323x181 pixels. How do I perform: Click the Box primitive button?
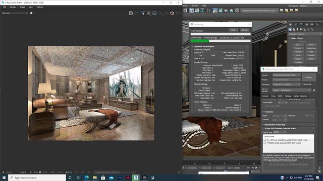298,45
